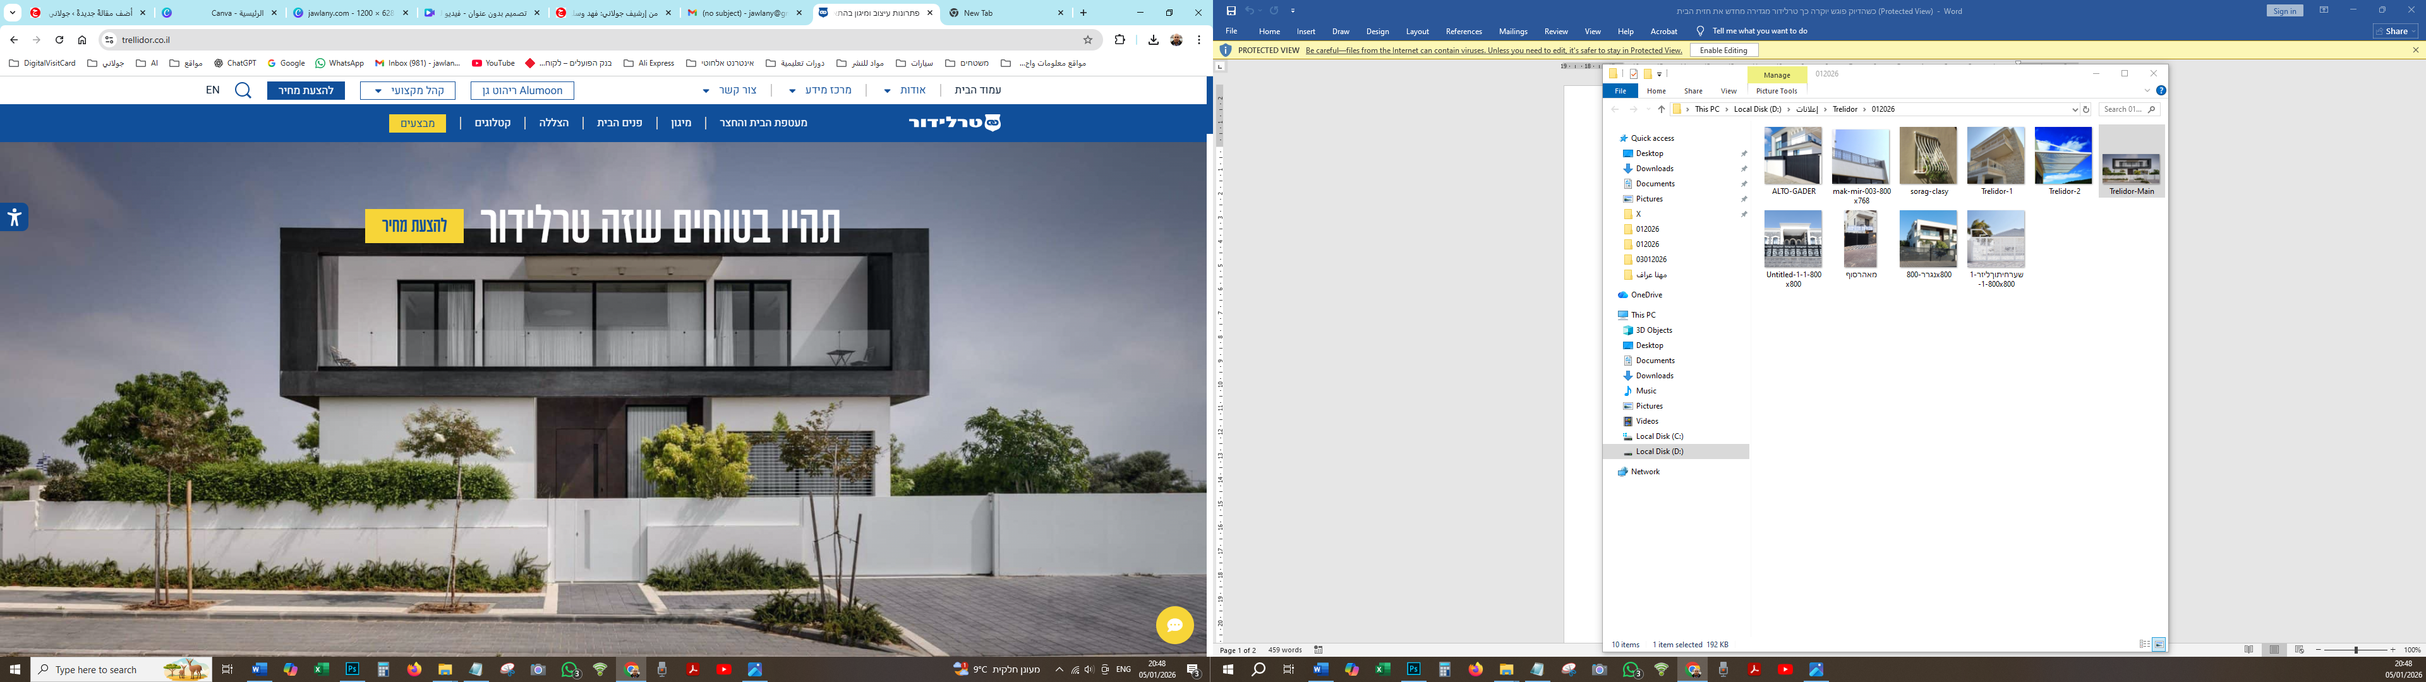The height and width of the screenshot is (682, 2426).
Task: Open the accessibility widget on the website
Action: [x=14, y=218]
